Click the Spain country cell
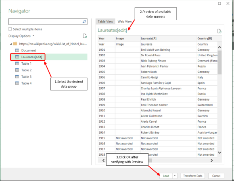The width and height of the screenshot is (234, 181). click(x=207, y=83)
